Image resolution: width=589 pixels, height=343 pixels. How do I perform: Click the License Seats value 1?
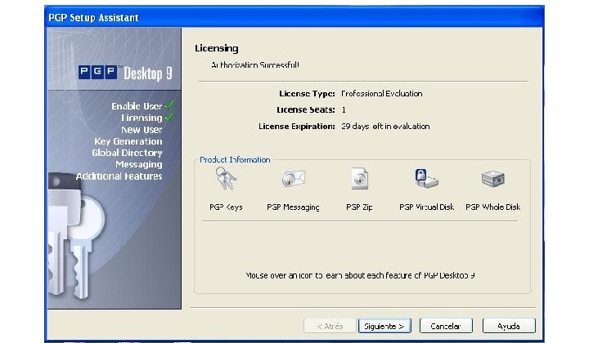(x=344, y=109)
